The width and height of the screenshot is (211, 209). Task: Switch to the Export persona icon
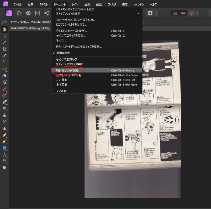click(x=47, y=13)
